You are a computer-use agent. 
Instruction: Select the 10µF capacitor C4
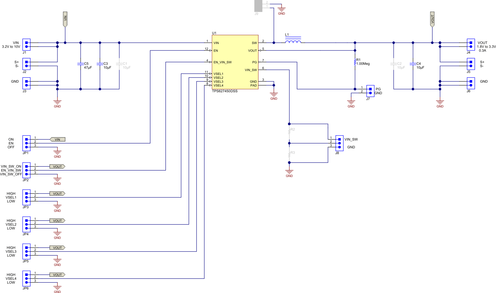tap(413, 64)
